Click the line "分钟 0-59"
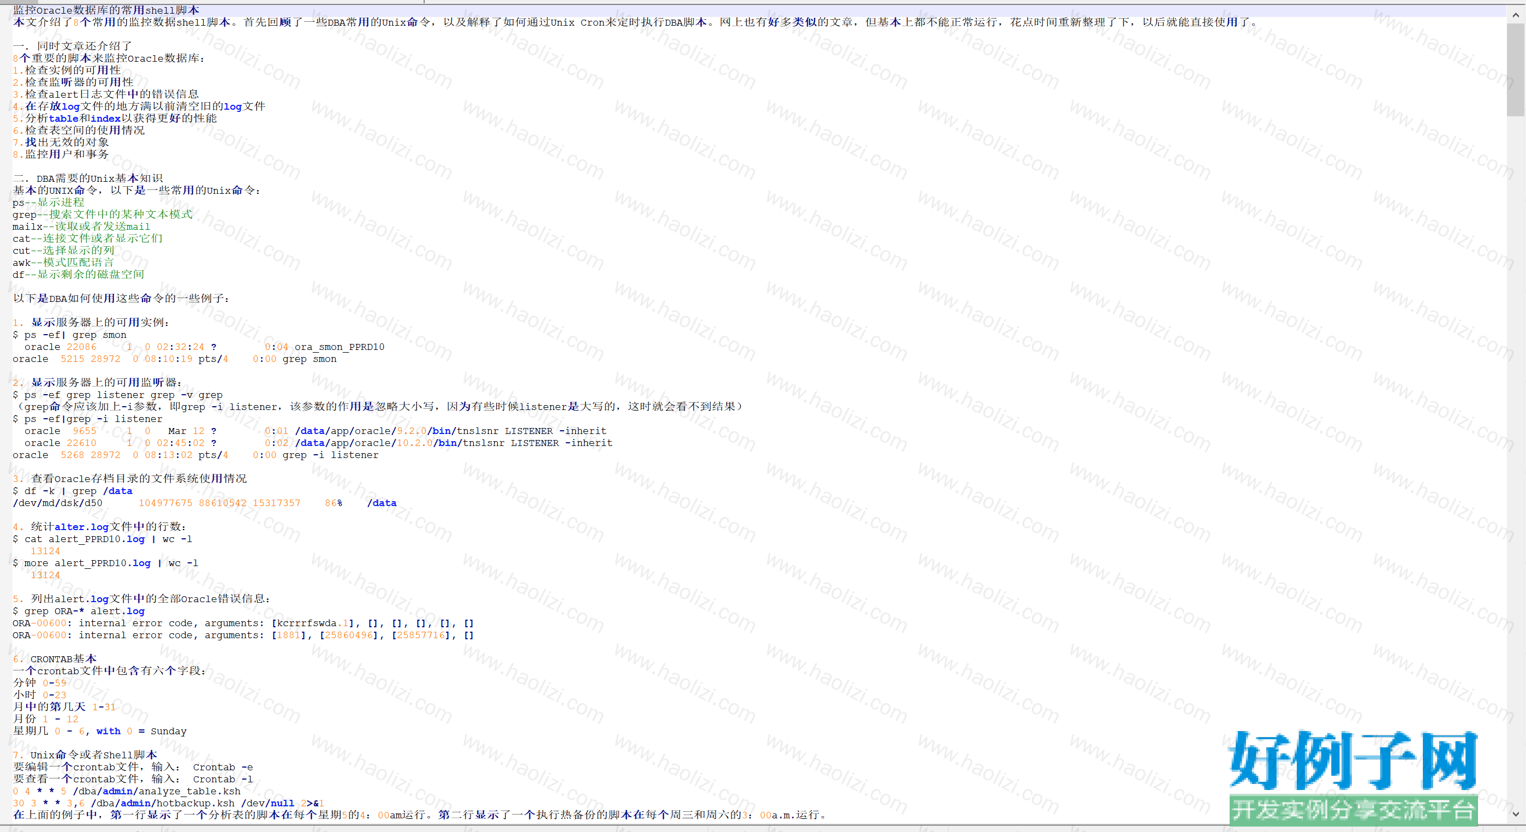 pyautogui.click(x=40, y=682)
